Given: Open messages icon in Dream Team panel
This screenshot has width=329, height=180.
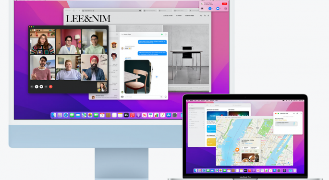Looking at the screenshot, I should (202, 8).
